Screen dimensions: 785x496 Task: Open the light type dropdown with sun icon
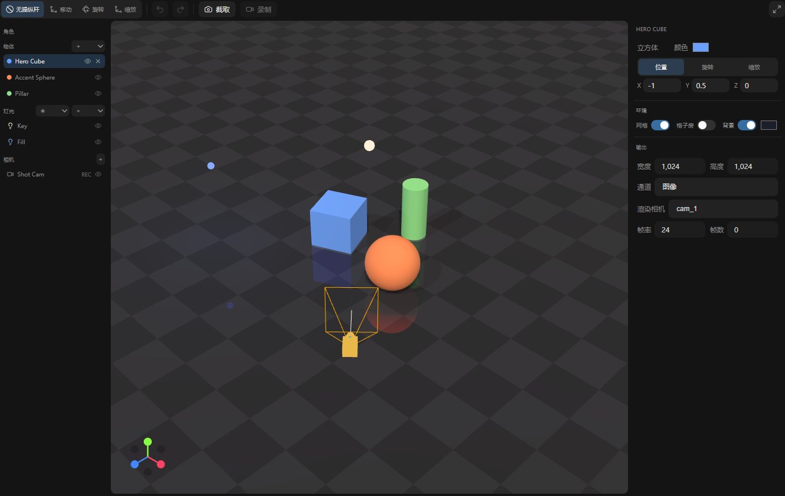(x=53, y=111)
